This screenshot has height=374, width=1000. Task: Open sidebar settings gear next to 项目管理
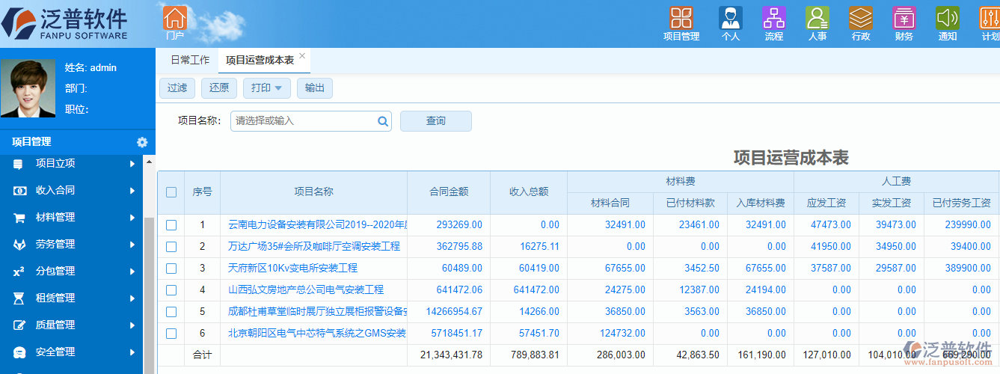click(x=142, y=142)
